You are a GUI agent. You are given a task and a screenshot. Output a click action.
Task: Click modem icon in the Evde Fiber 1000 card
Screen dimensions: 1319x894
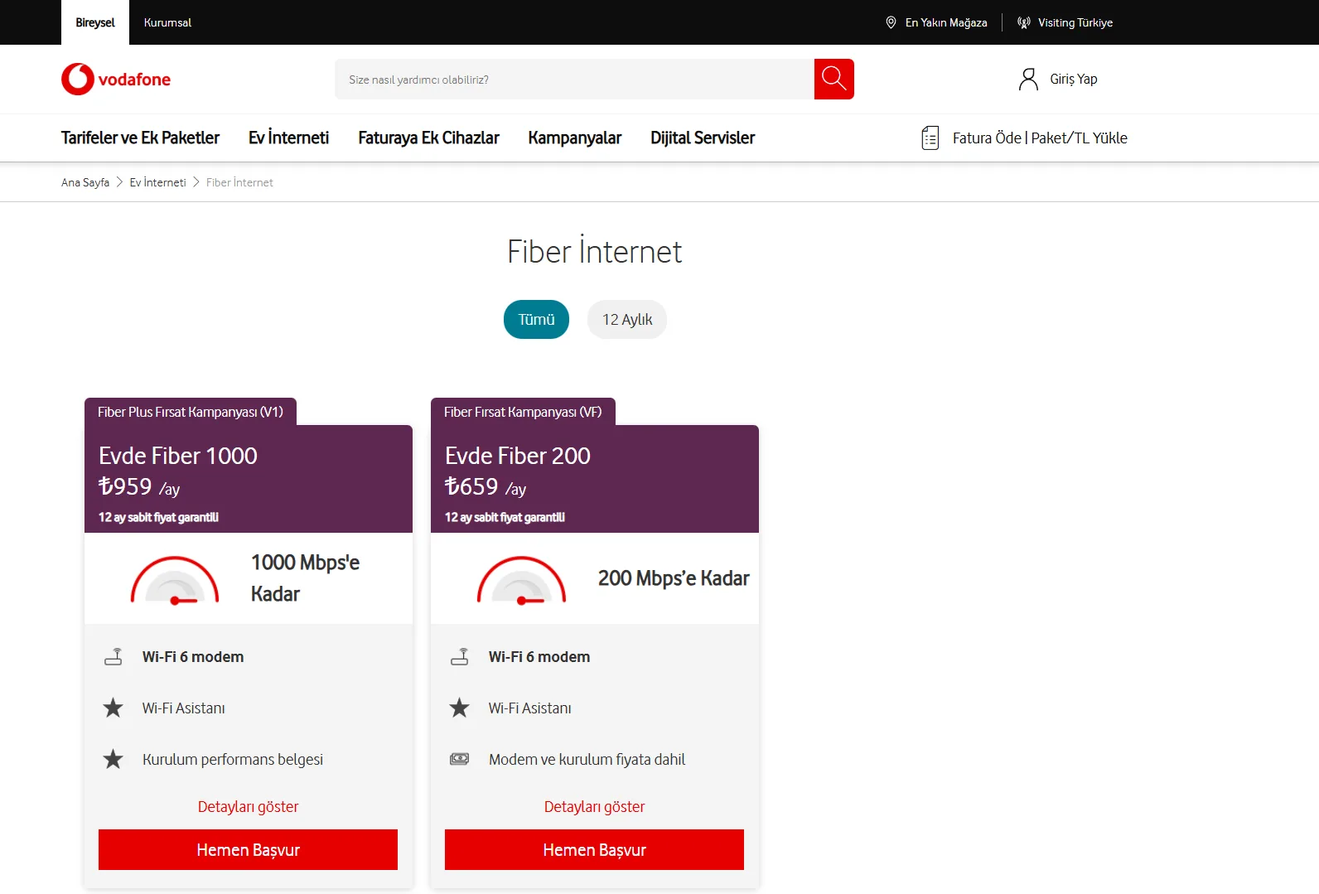[114, 657]
